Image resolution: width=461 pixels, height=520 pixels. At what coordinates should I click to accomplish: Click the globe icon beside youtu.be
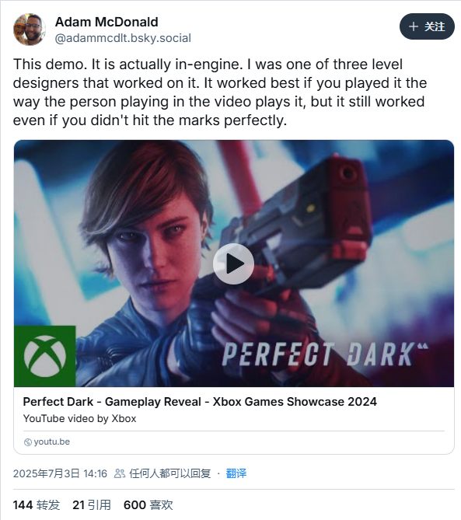click(x=28, y=442)
